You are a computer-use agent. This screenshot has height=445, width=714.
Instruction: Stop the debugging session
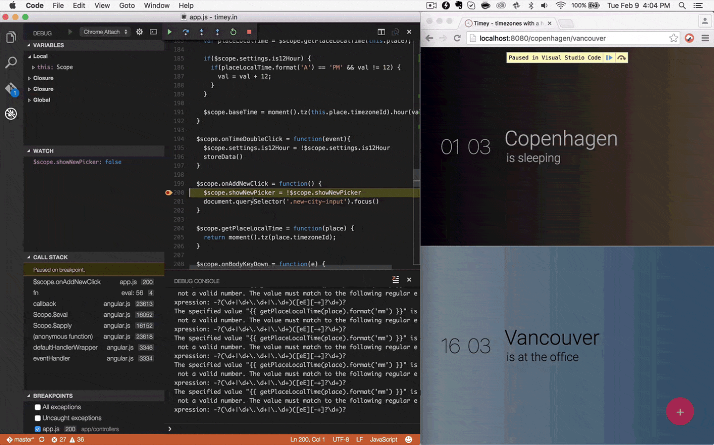coord(248,31)
